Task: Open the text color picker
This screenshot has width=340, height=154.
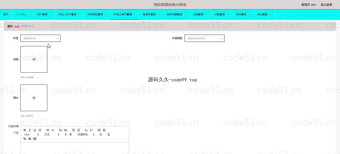Action: [x=65, y=134]
